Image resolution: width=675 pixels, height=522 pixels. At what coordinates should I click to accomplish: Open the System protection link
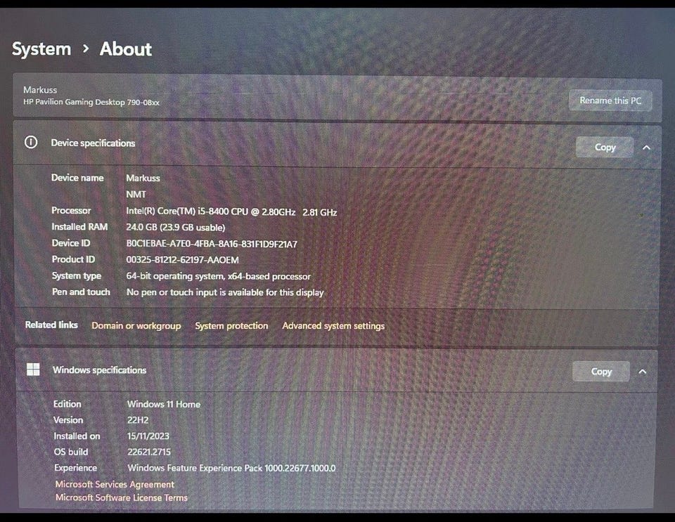(x=231, y=326)
